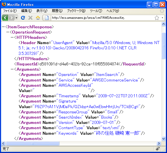Click the Version value 2009-07-01
Screen dimensions: 167x153
click(x=103, y=123)
